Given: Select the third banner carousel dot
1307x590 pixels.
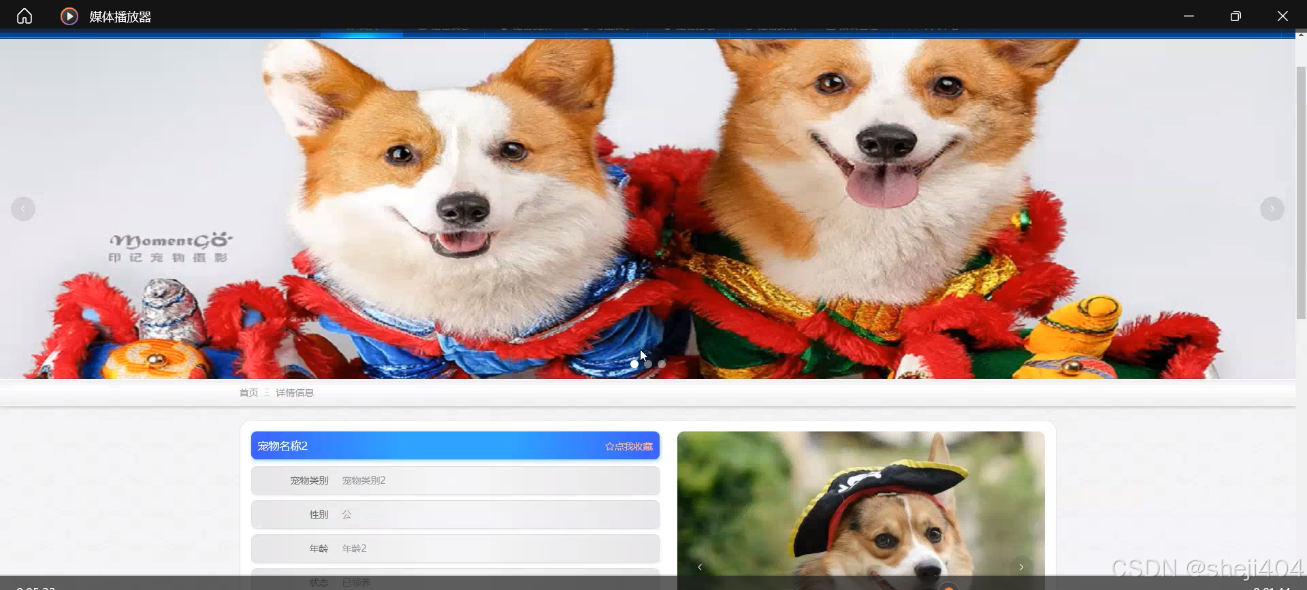Looking at the screenshot, I should point(662,364).
